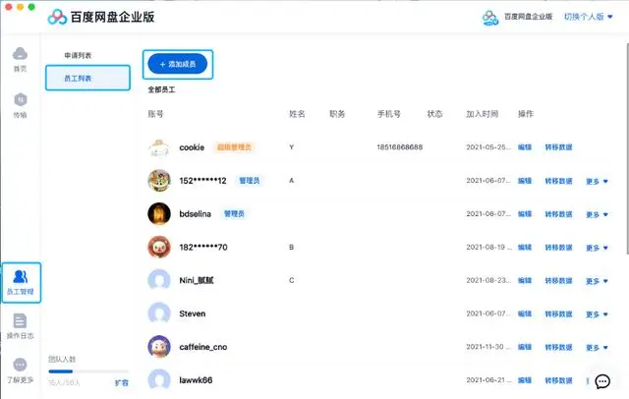This screenshot has height=399, width=629.
Task: Click the avatar of 182******70
Action: tap(159, 248)
